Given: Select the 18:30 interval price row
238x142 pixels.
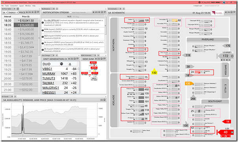Looking at the screenshot, I should (x=20, y=20).
